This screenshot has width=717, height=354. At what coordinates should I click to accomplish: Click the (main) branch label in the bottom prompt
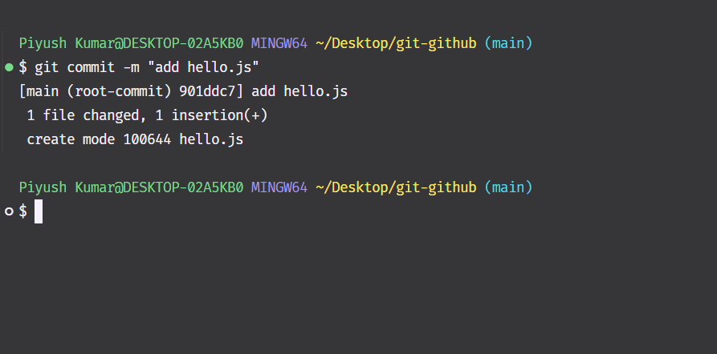pyautogui.click(x=508, y=187)
